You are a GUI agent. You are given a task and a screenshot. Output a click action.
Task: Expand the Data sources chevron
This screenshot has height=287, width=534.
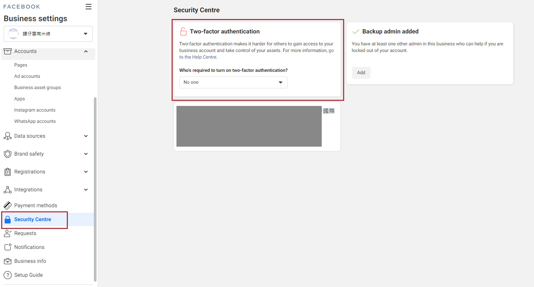(86, 136)
